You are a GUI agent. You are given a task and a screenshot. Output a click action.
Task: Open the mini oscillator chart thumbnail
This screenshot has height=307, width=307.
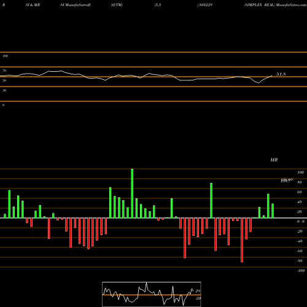pos(152,294)
